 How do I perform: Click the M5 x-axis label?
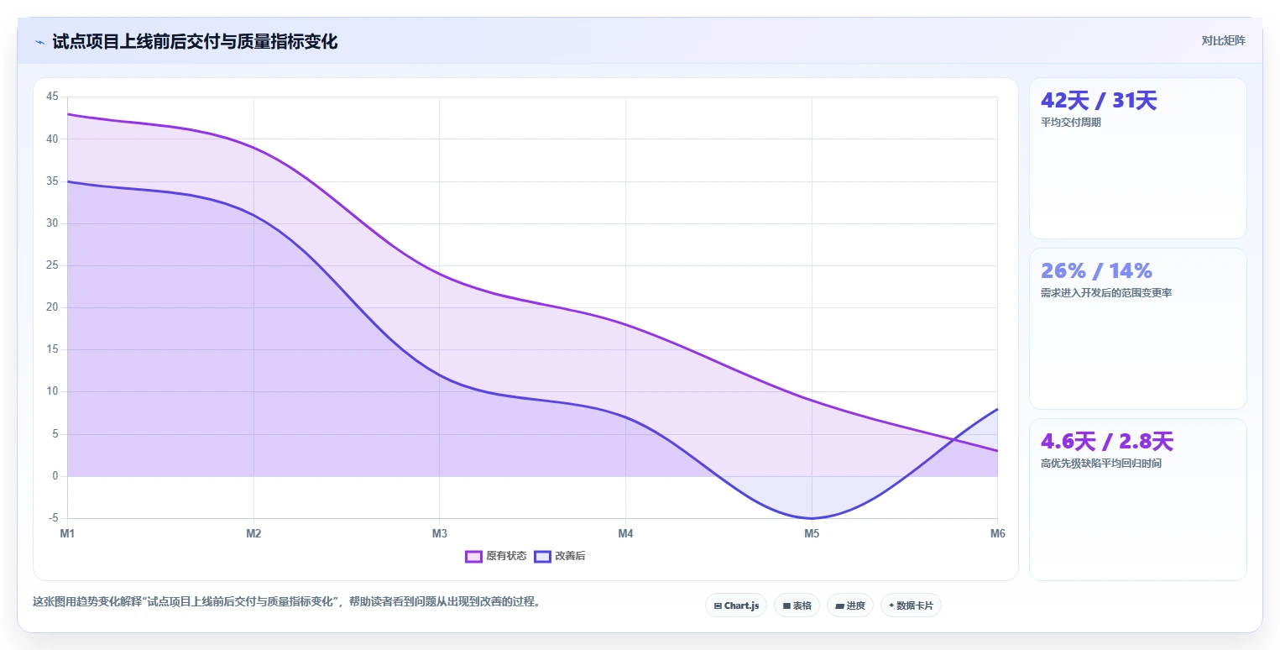click(812, 533)
